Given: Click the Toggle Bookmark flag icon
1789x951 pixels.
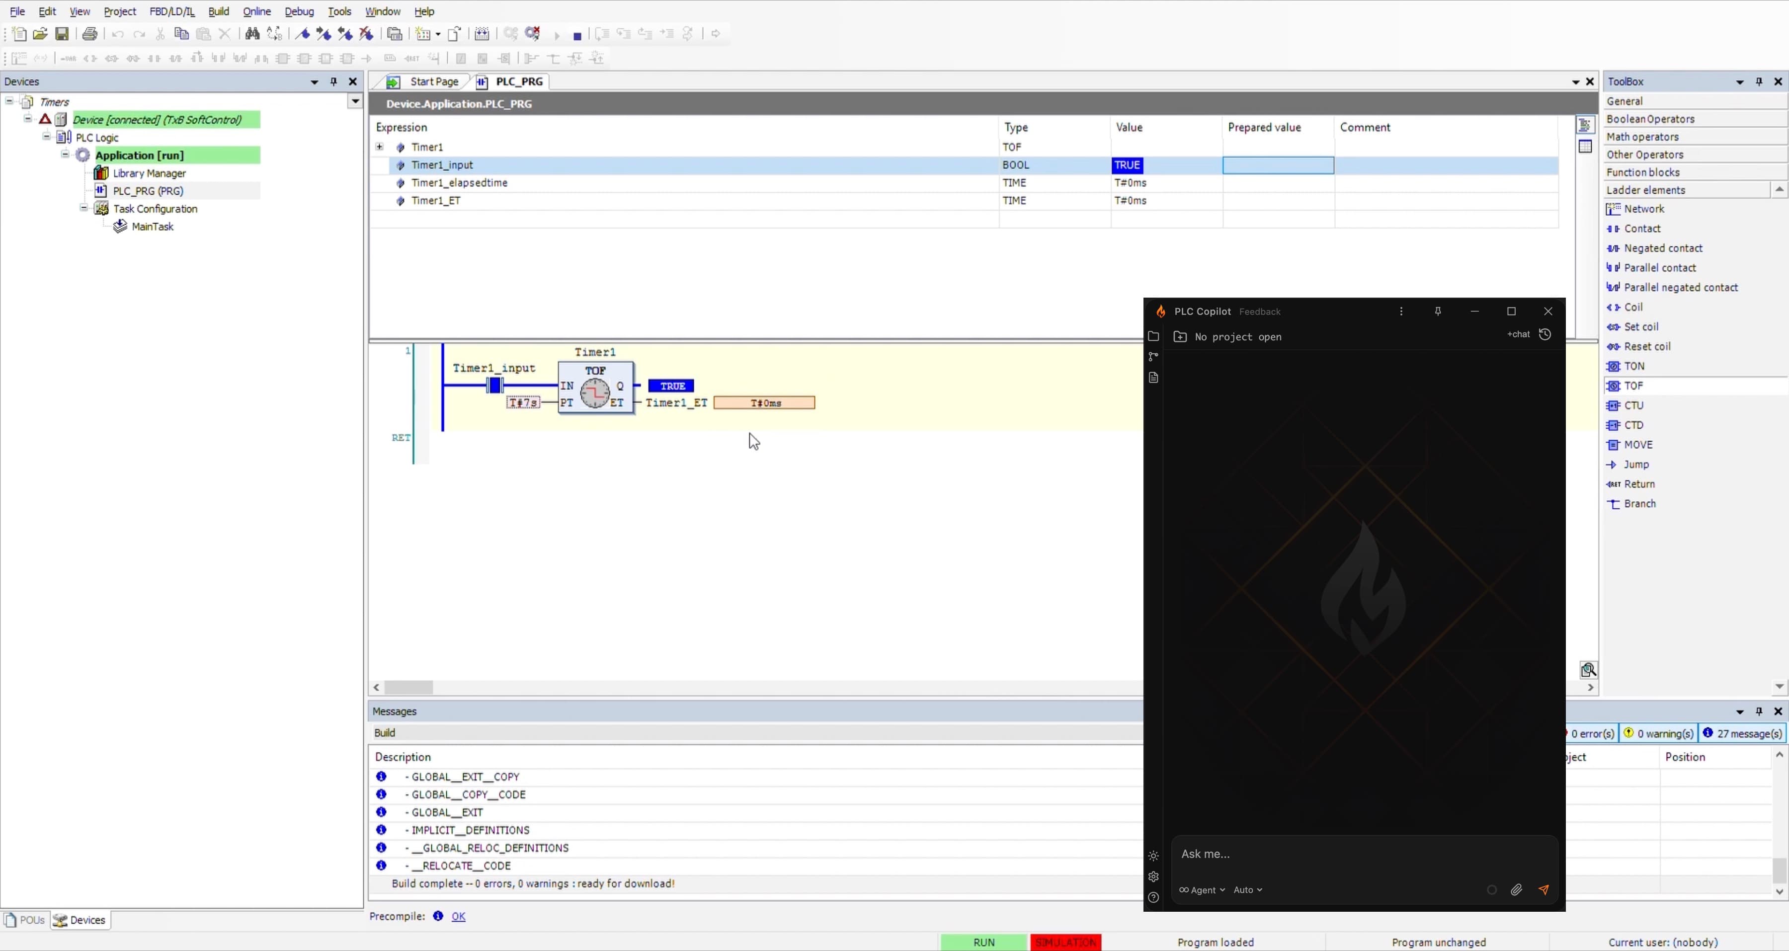Looking at the screenshot, I should (x=302, y=34).
